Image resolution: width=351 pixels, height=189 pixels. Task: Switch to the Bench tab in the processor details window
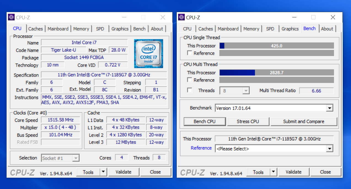139,29
